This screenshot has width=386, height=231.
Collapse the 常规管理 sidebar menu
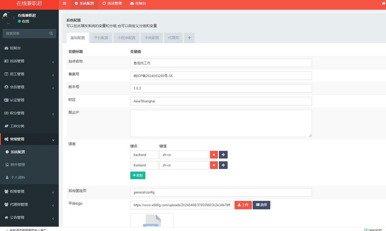pyautogui.click(x=29, y=139)
